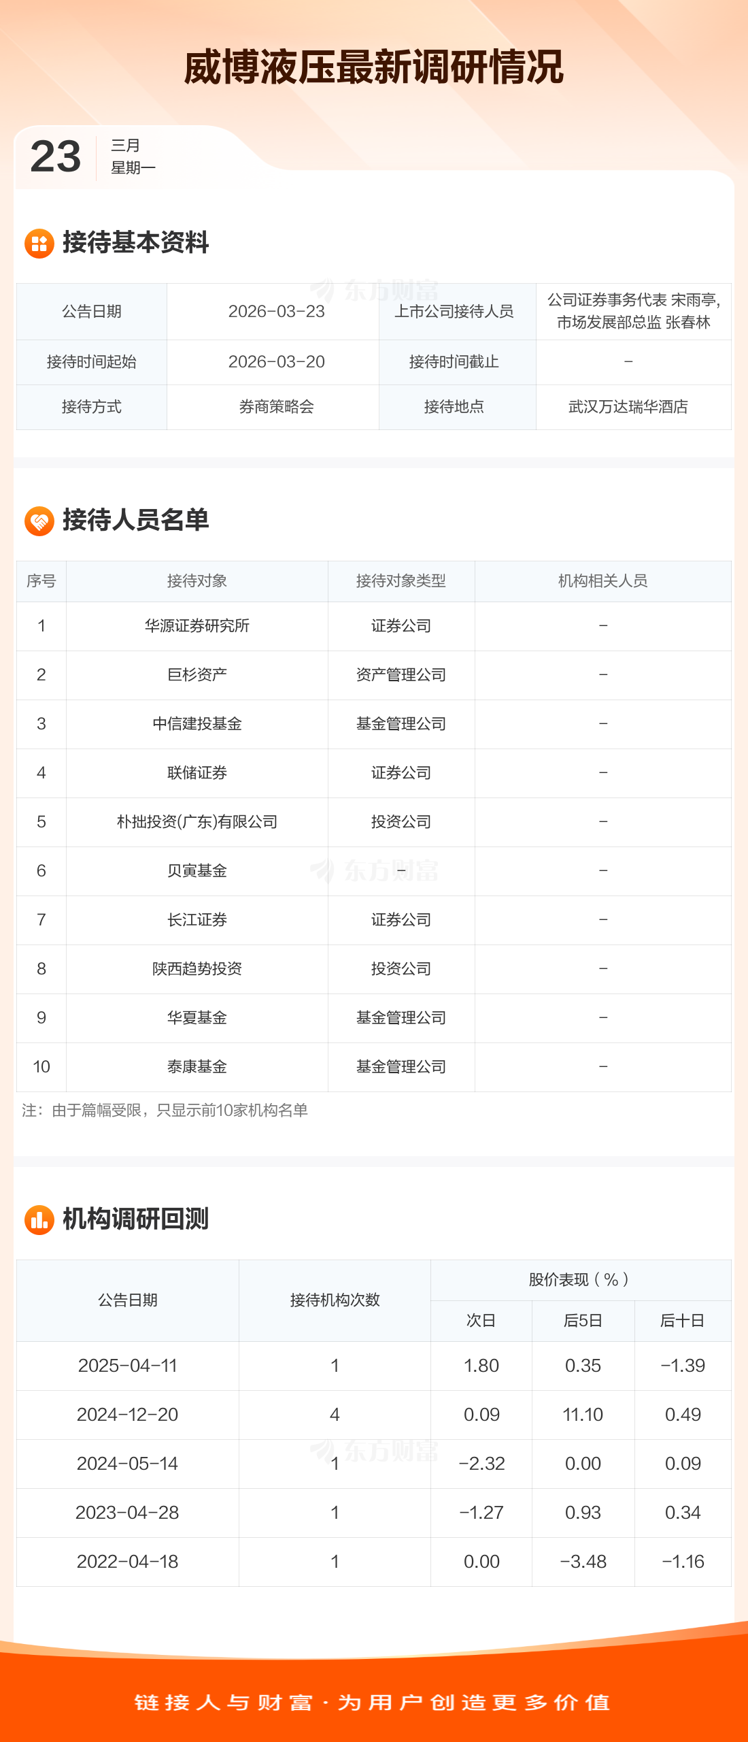
Task: Click the 接待对象类型 column header
Action: point(401,581)
